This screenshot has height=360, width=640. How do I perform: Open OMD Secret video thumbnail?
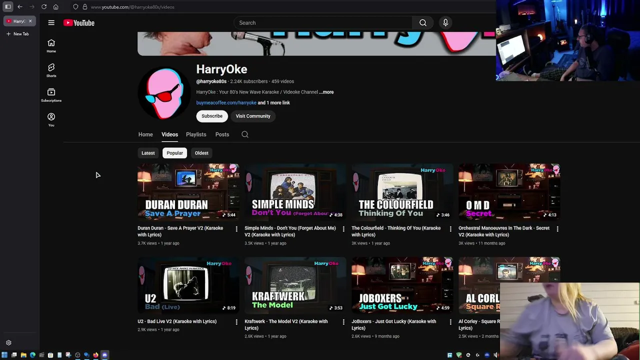[509, 192]
